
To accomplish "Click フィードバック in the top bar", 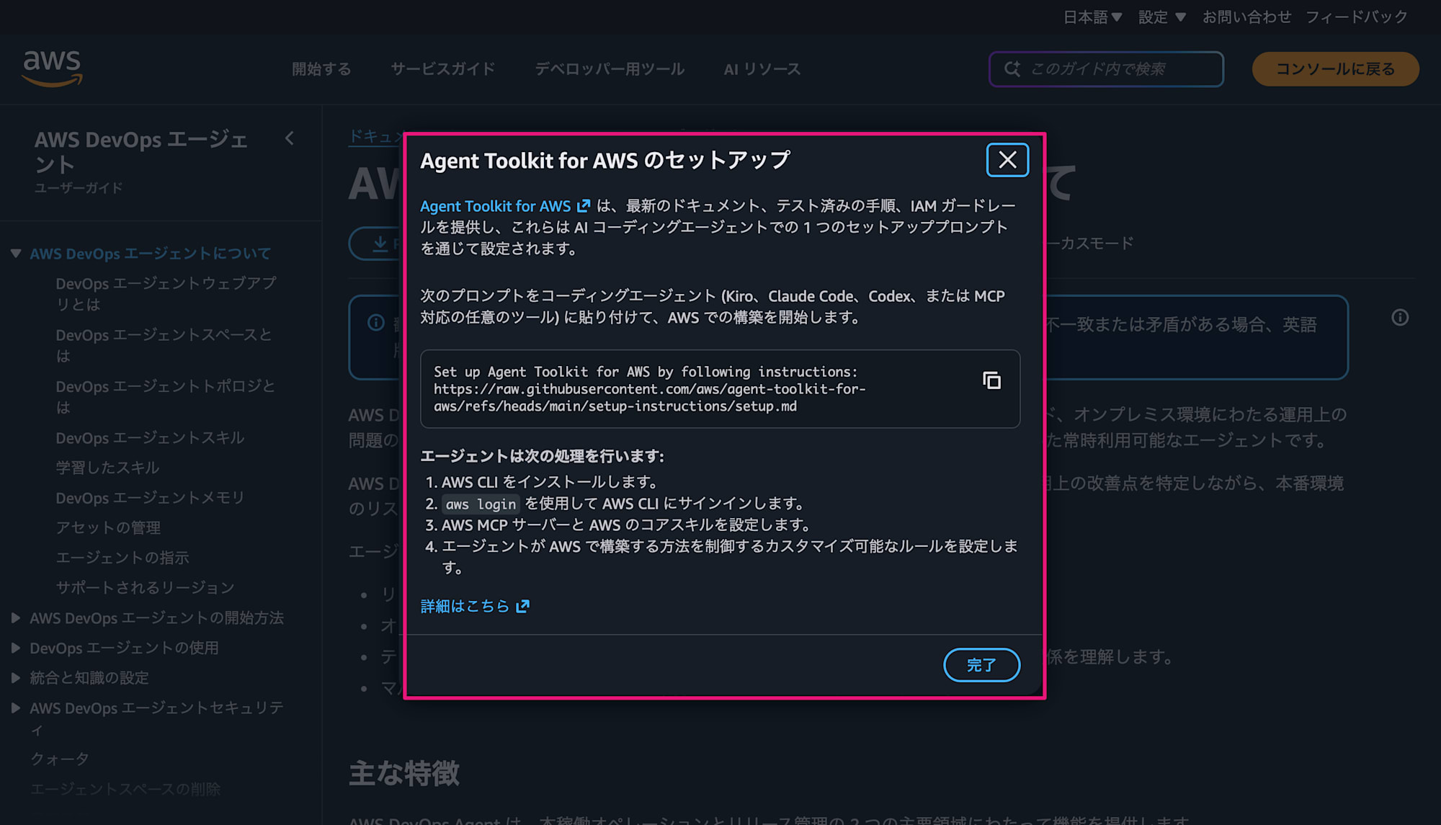I will 1356,17.
